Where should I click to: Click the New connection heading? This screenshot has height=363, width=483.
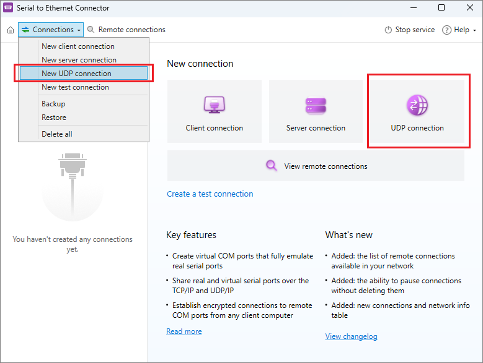pos(200,64)
